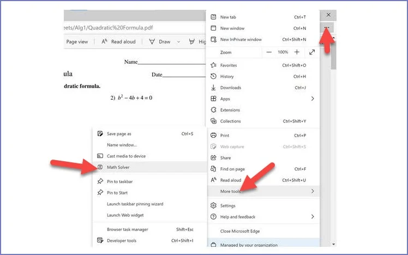Click the Pin to taskbar pin icon
Screen dimensions: 408x255
(x=100, y=181)
